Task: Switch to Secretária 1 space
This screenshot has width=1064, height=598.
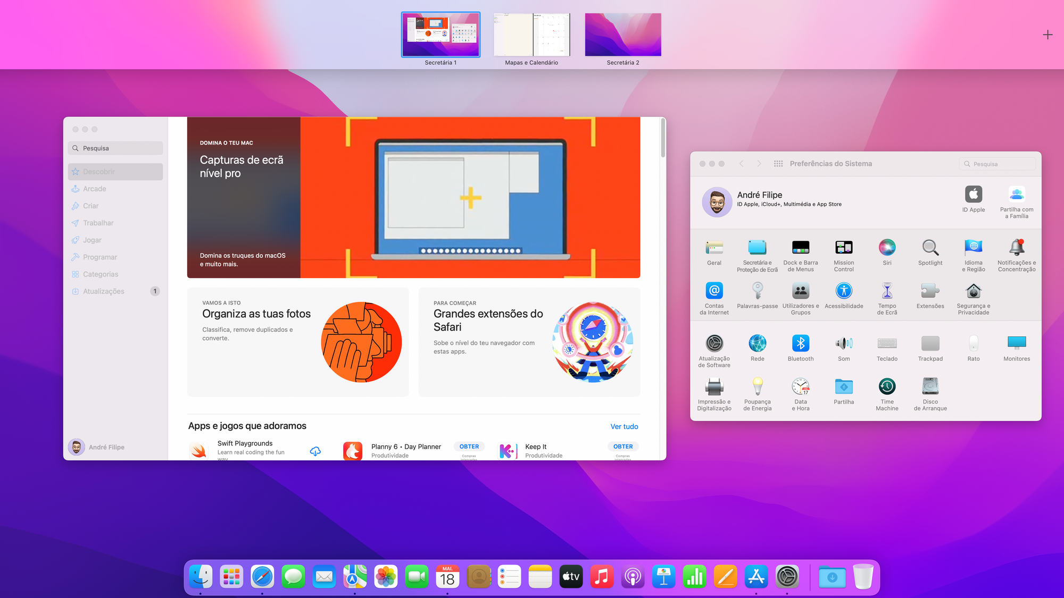Action: tap(440, 35)
